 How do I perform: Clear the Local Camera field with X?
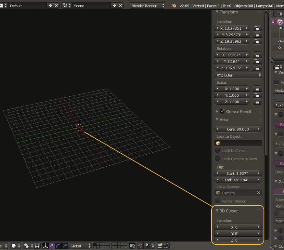[x=259, y=193]
